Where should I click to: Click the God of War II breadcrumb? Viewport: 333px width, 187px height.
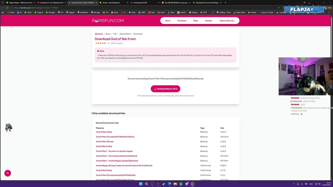pyautogui.click(x=125, y=34)
